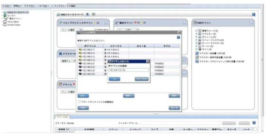Click the Umeda-Osaka management group icon
The image size is (266, 136).
5,25
